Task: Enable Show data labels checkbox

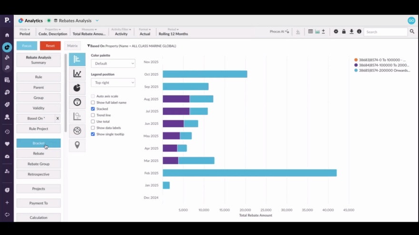Action: pos(93,128)
